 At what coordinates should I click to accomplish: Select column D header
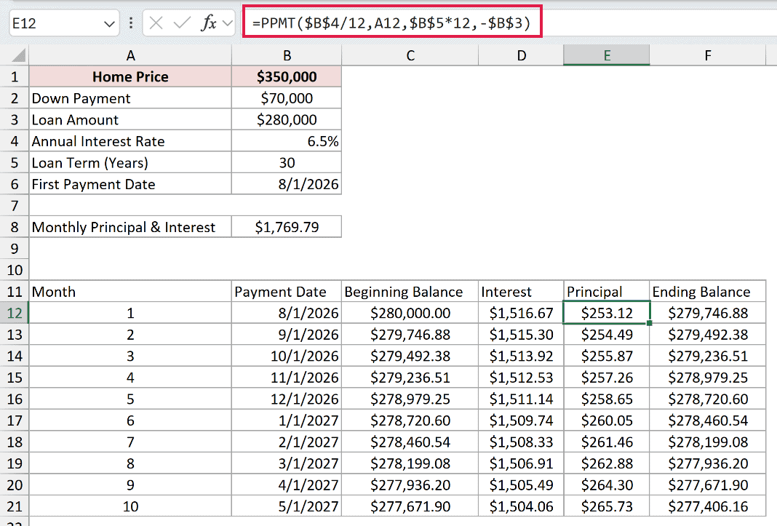click(521, 55)
